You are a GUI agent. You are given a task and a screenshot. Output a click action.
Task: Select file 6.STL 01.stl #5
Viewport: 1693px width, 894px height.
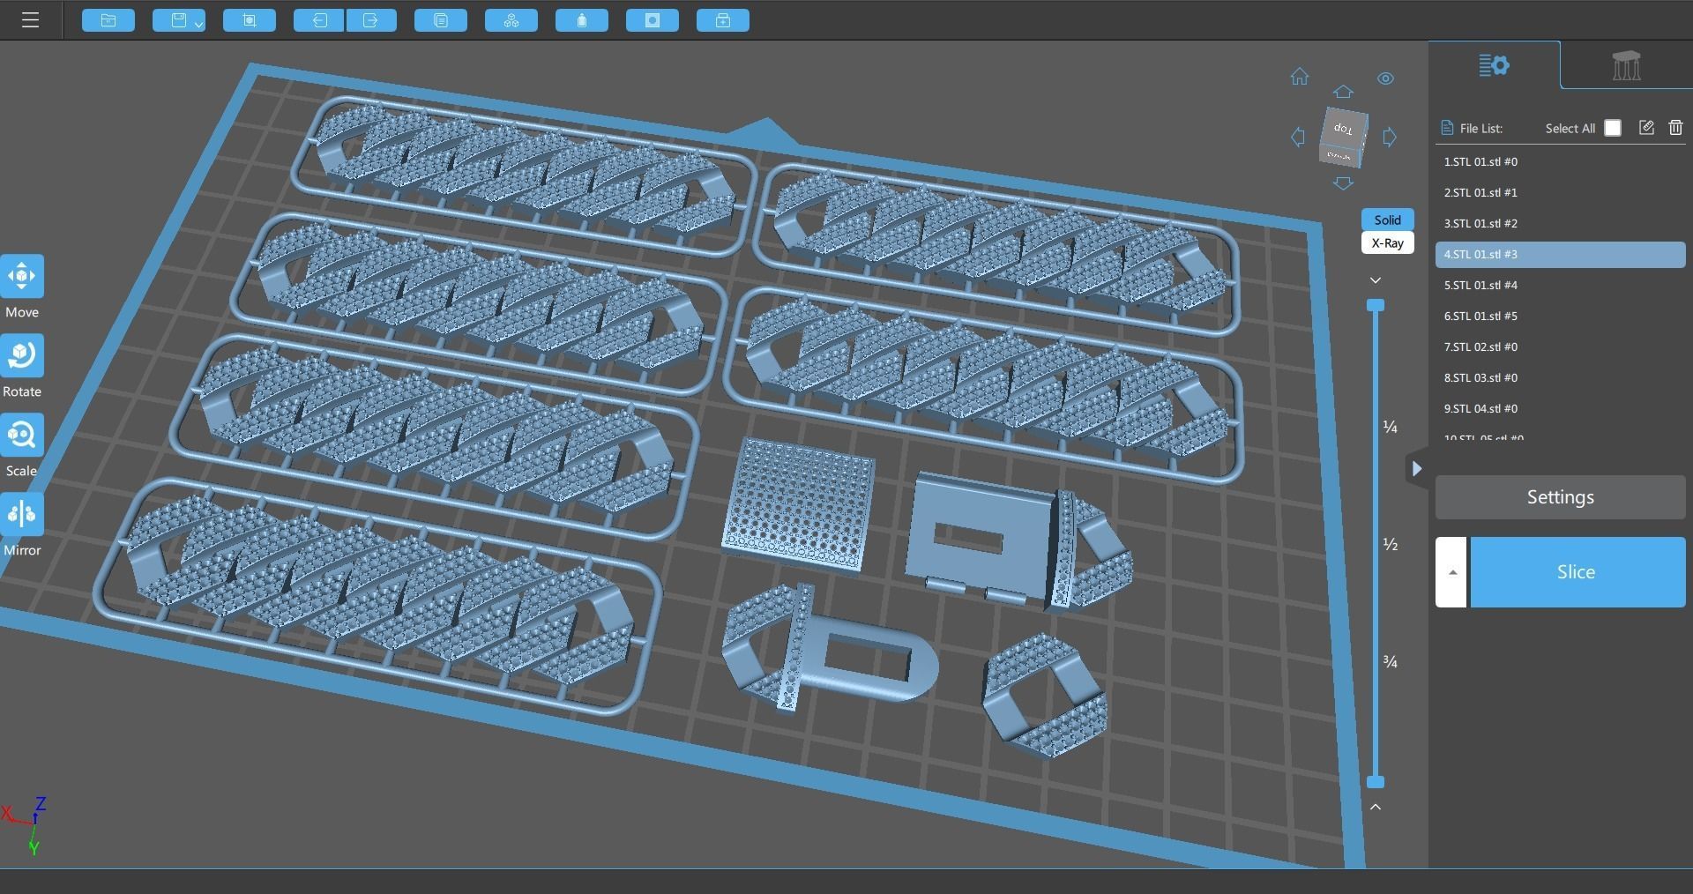pos(1560,317)
